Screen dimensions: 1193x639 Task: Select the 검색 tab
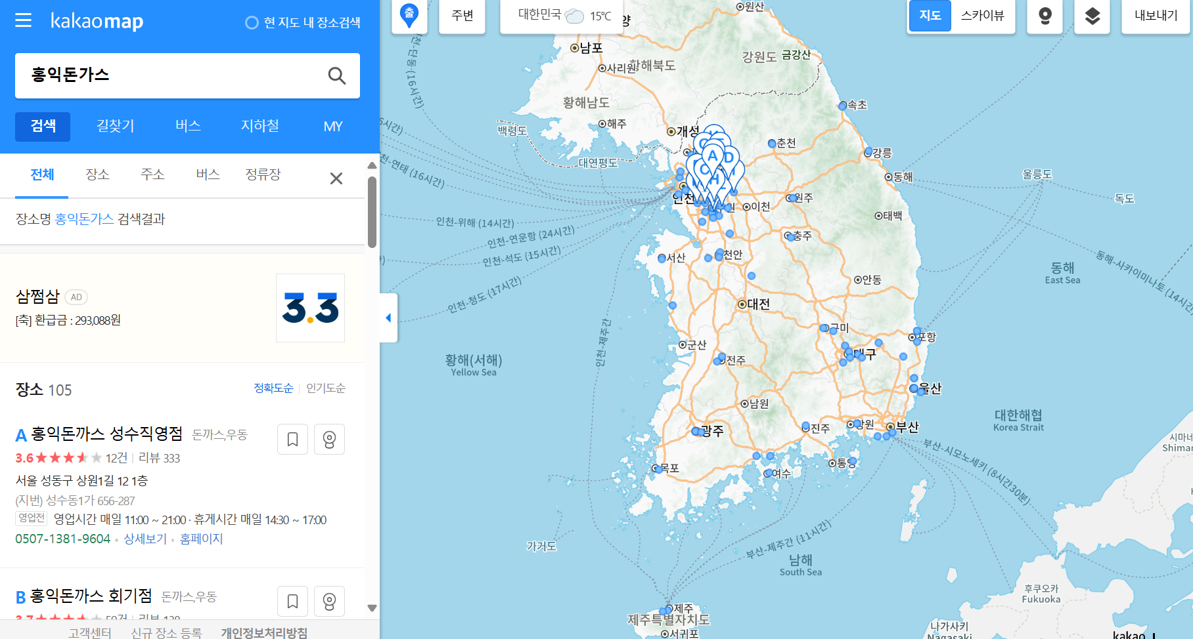coord(43,126)
